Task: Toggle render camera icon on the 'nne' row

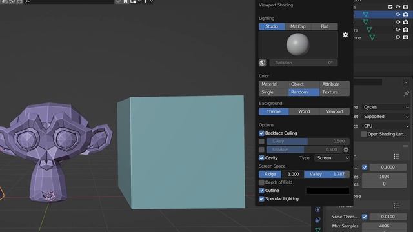Action: pyautogui.click(x=405, y=37)
